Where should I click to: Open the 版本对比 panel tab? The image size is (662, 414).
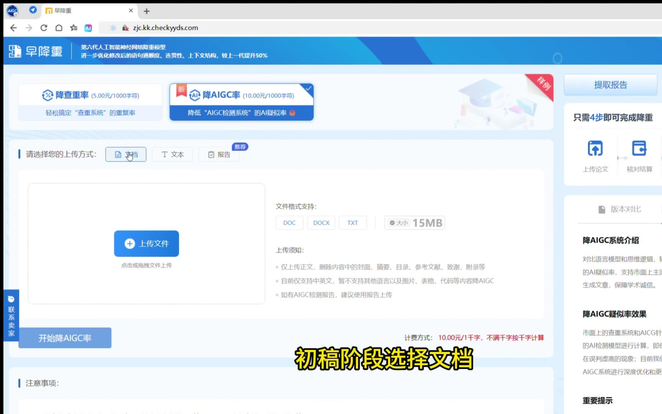(x=619, y=209)
